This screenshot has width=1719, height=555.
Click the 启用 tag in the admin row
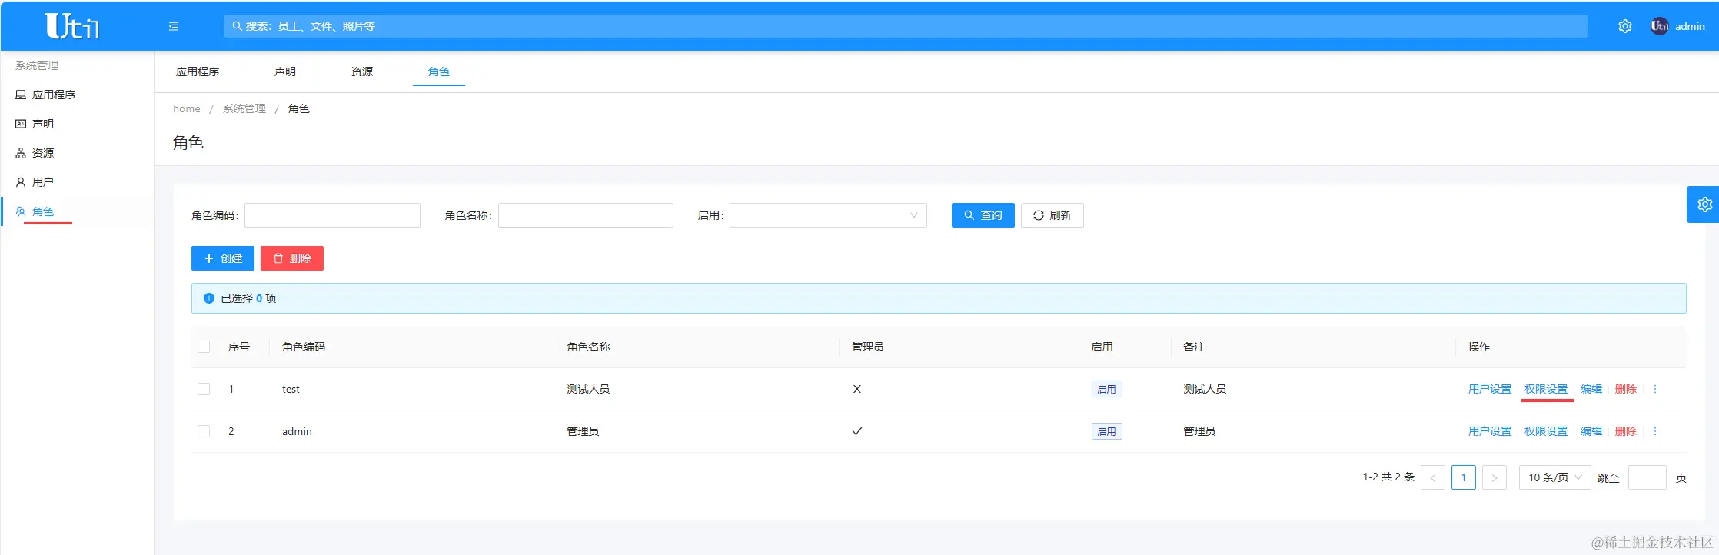[1107, 431]
